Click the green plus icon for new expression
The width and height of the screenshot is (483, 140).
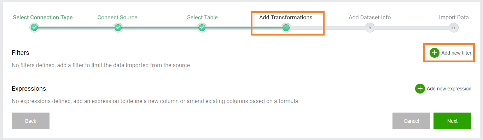[420, 89]
